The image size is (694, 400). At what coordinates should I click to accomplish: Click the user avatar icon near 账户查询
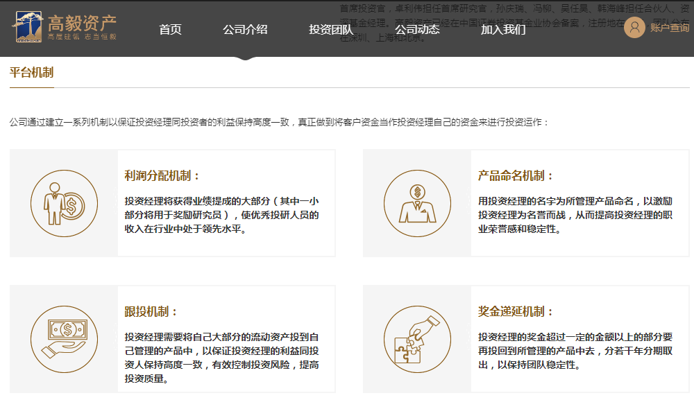(x=634, y=28)
